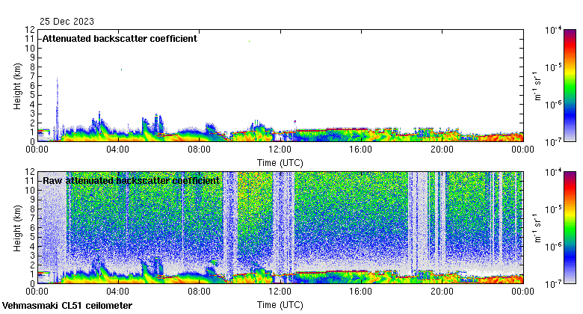Click the 10^-7 label on upper colorbar
This screenshot has width=583, height=314.
(553, 142)
